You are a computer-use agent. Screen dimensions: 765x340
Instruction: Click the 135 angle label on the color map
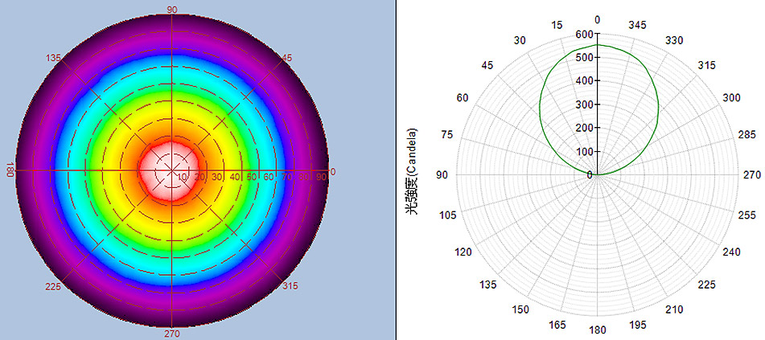pyautogui.click(x=56, y=58)
